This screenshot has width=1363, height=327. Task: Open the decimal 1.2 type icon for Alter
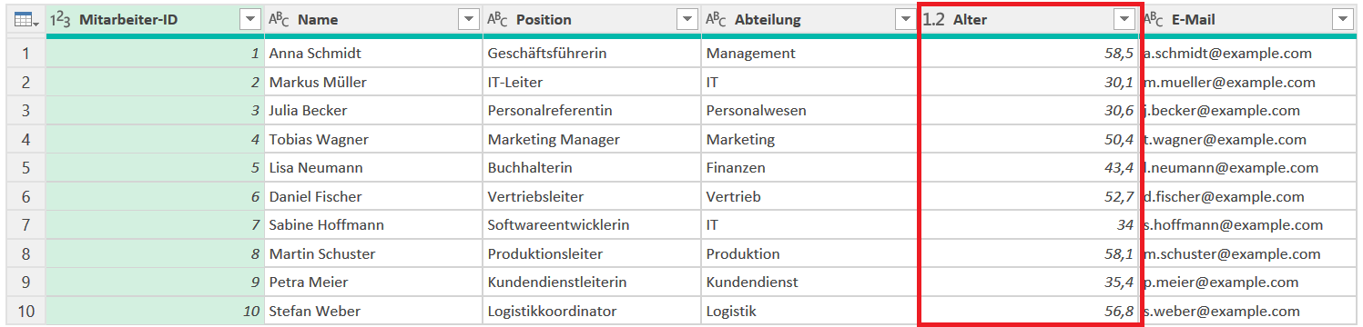(933, 19)
